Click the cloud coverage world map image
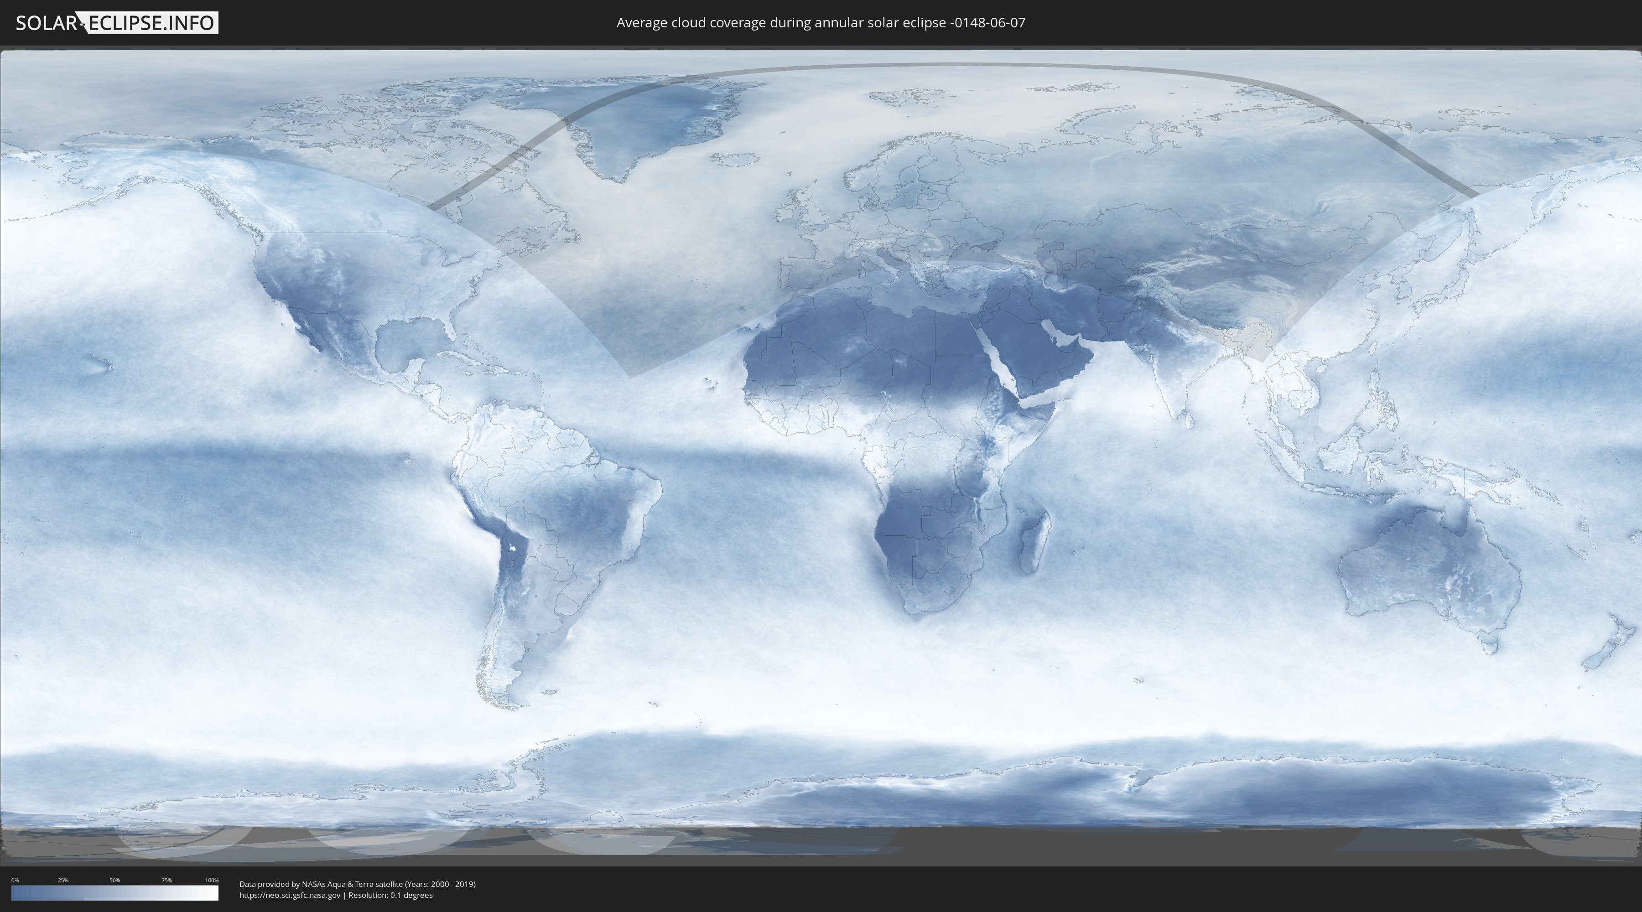 (821, 456)
